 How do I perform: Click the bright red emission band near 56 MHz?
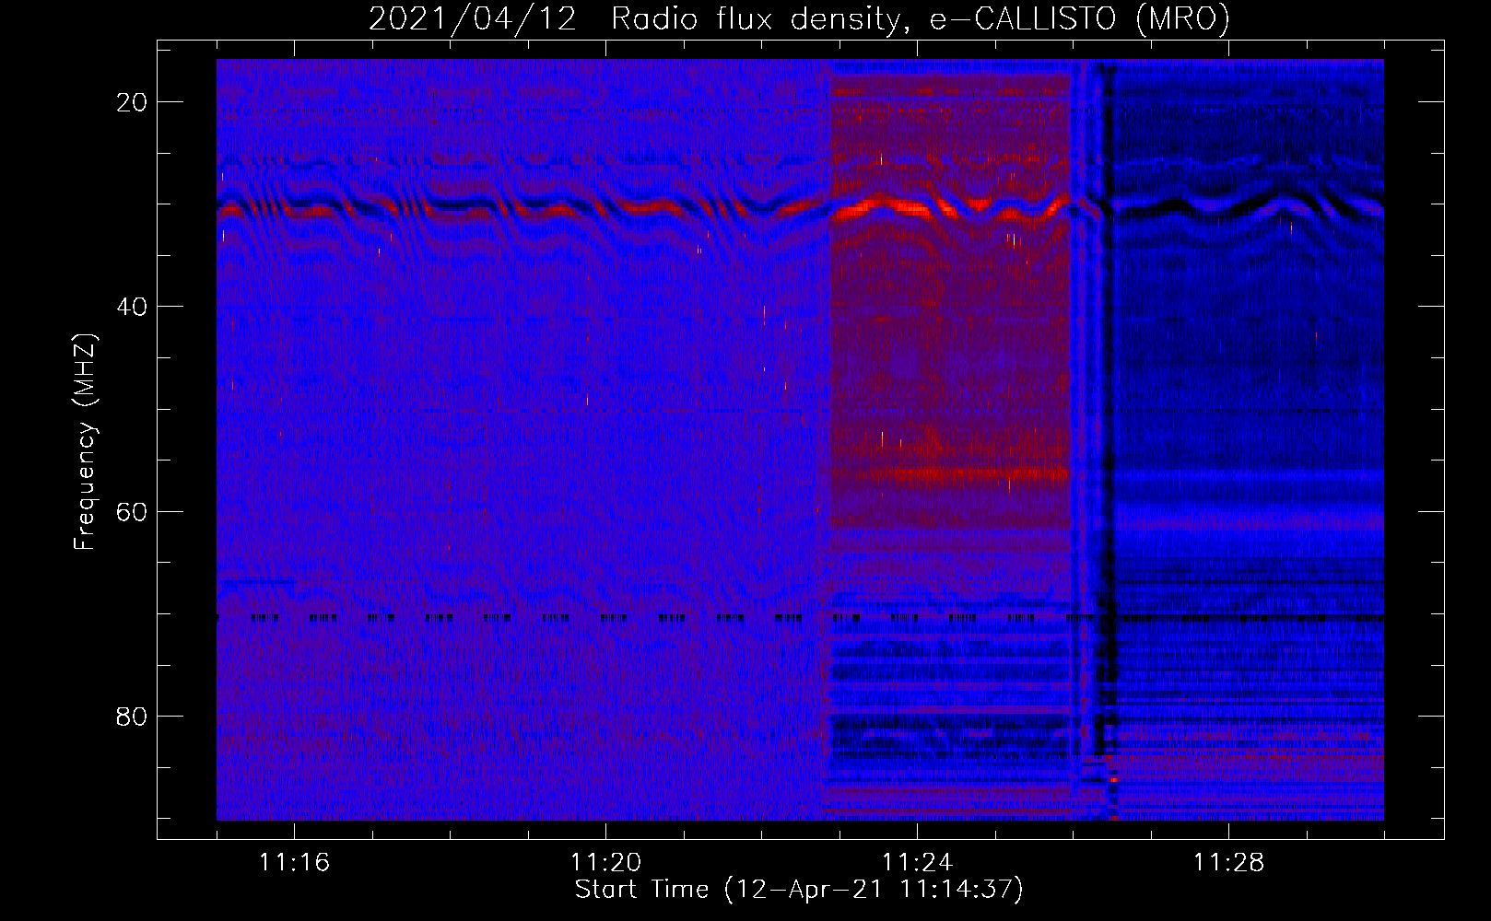[x=968, y=475]
